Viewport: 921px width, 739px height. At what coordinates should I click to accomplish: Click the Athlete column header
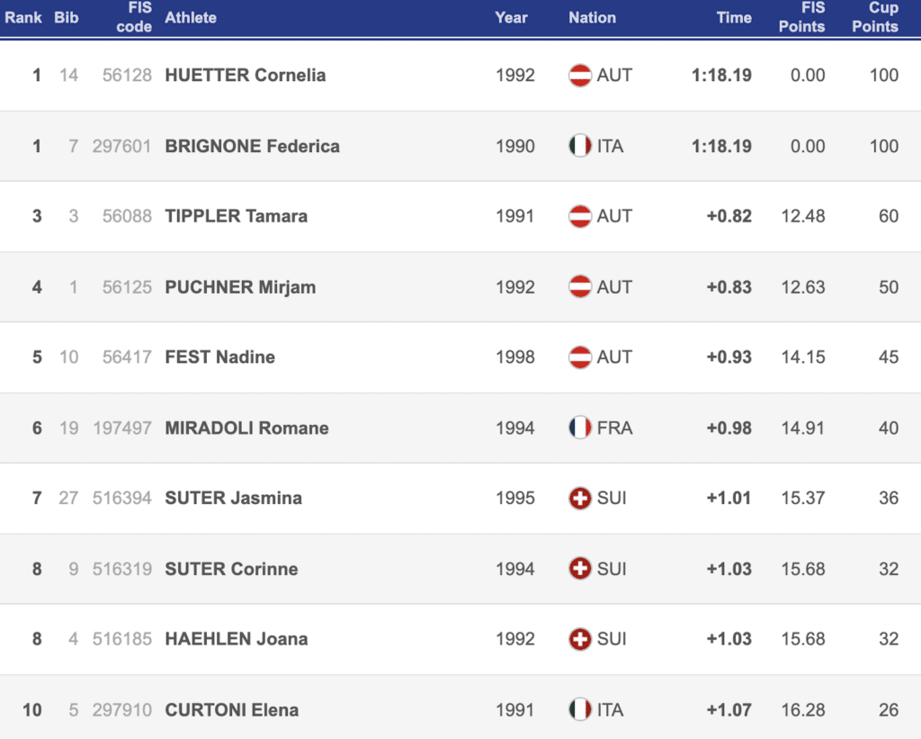point(191,18)
